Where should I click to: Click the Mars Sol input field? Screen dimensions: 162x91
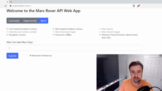pos(74,48)
